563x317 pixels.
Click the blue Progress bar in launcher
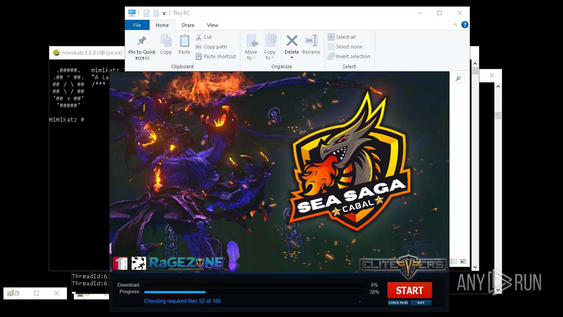click(x=175, y=292)
